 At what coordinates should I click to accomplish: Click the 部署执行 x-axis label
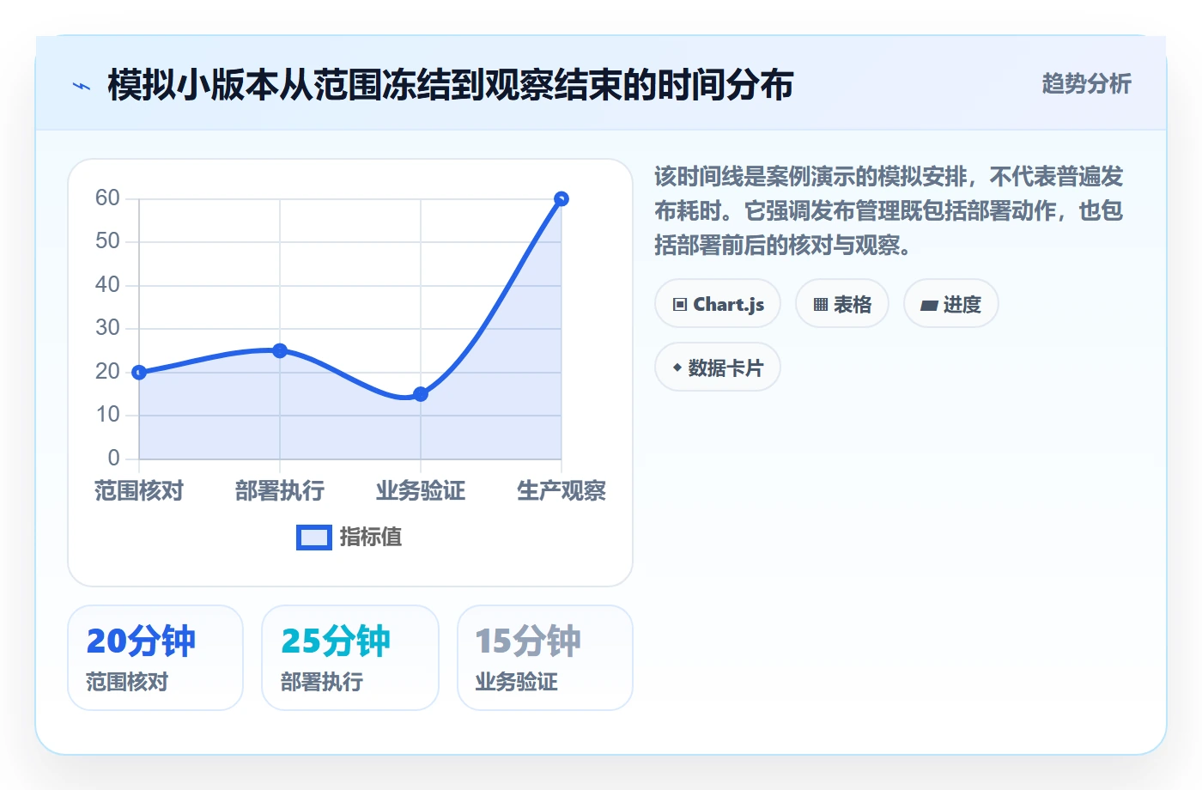pos(280,490)
